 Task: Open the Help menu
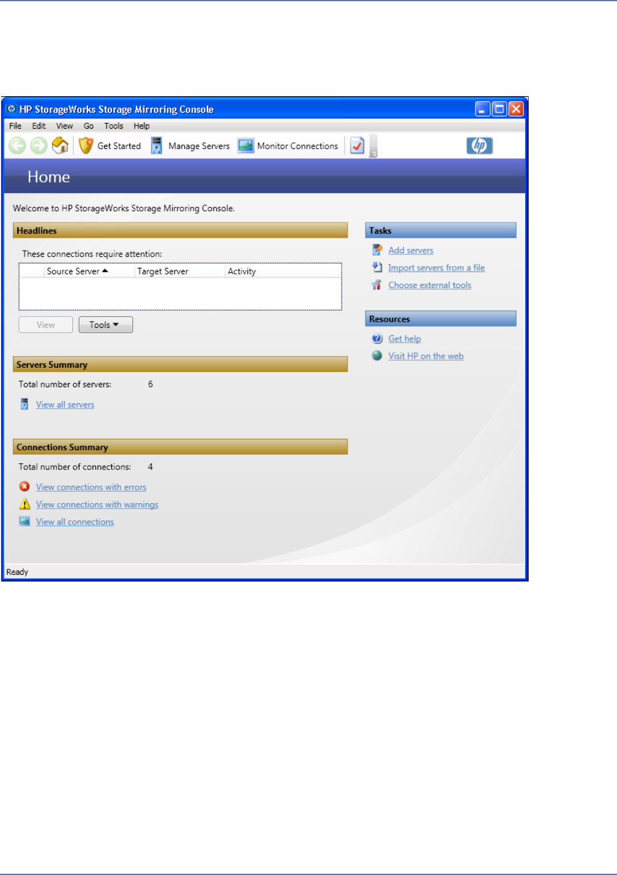[141, 126]
